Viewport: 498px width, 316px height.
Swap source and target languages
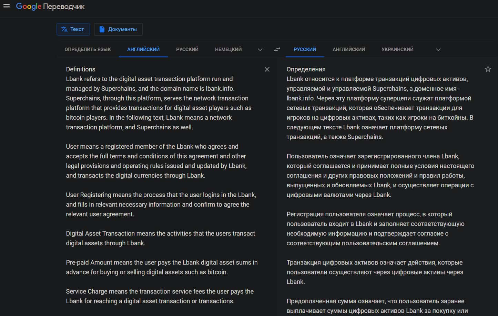tap(277, 49)
